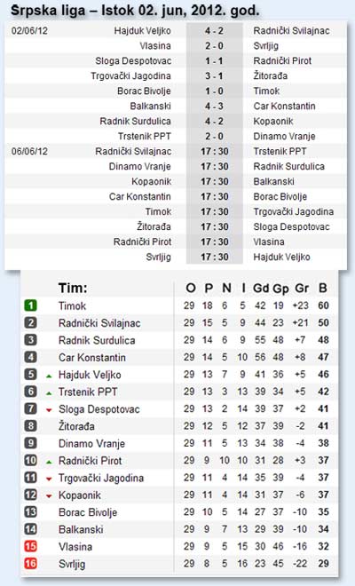
Task: Open Timok team in standings table
Action: click(72, 306)
